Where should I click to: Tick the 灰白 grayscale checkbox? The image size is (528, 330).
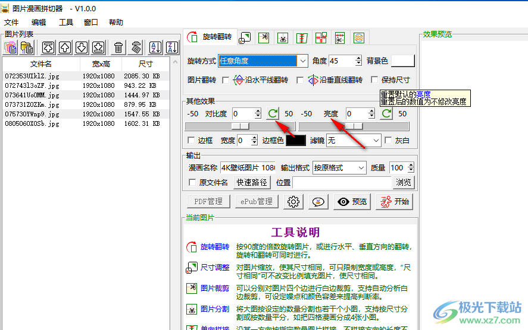388,140
